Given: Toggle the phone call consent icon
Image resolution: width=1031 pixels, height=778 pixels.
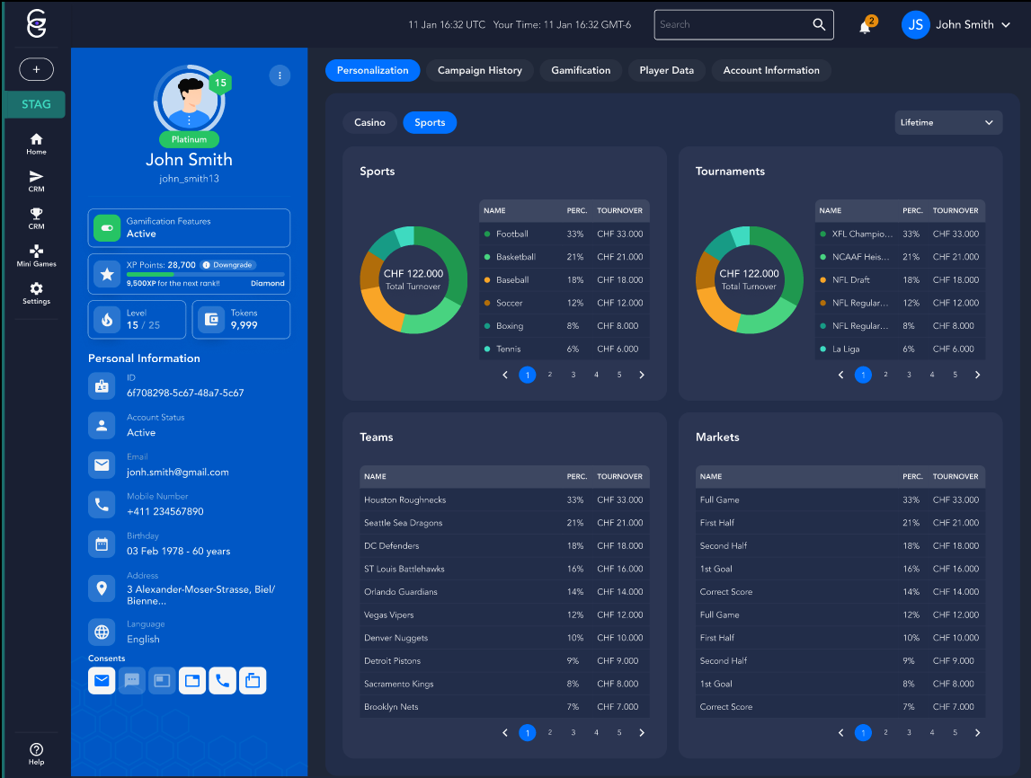Looking at the screenshot, I should click(x=222, y=681).
